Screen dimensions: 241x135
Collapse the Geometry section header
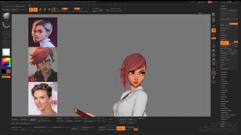pos(224,8)
